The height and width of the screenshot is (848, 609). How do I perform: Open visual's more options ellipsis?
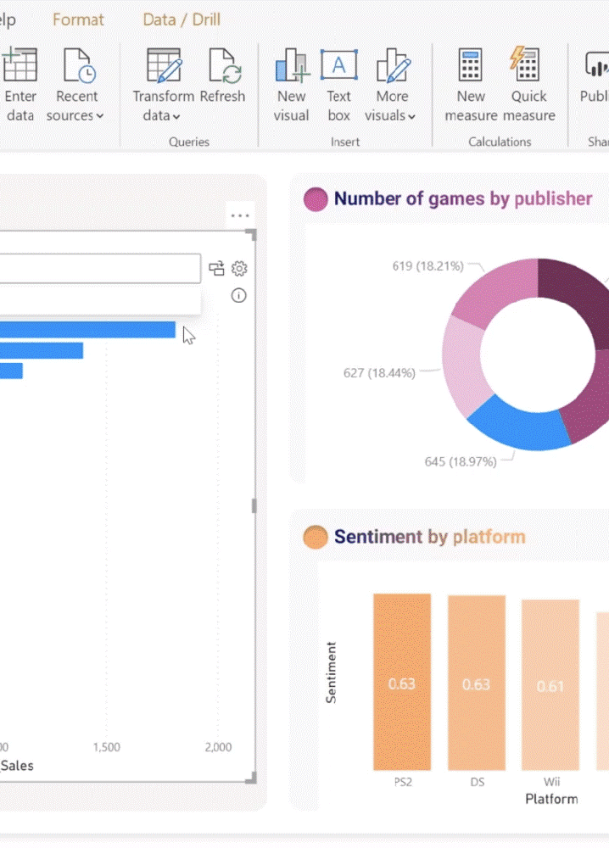pos(239,215)
